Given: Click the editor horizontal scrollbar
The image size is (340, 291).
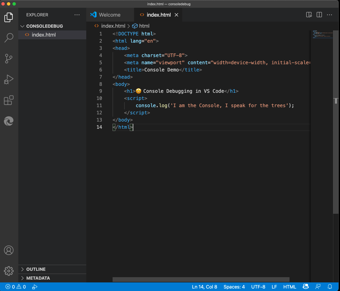Looking at the screenshot, I should pyautogui.click(x=201, y=280).
